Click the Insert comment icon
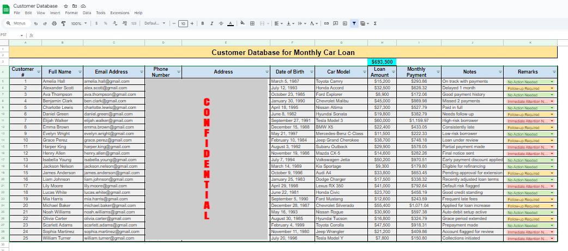Viewport: 568px width, 251px height. coord(335,23)
